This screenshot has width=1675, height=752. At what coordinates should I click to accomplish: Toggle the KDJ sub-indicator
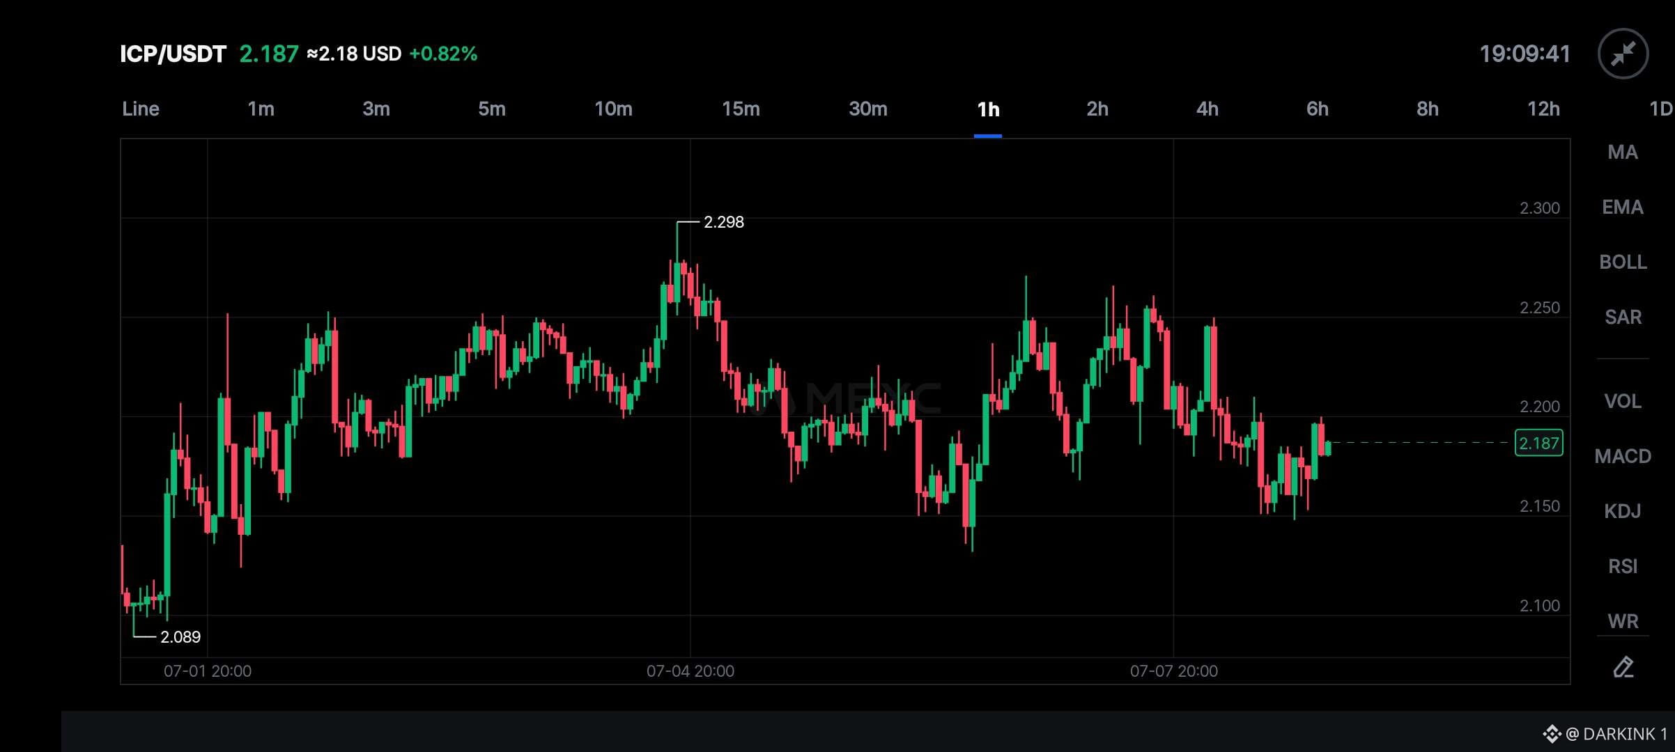click(1623, 511)
